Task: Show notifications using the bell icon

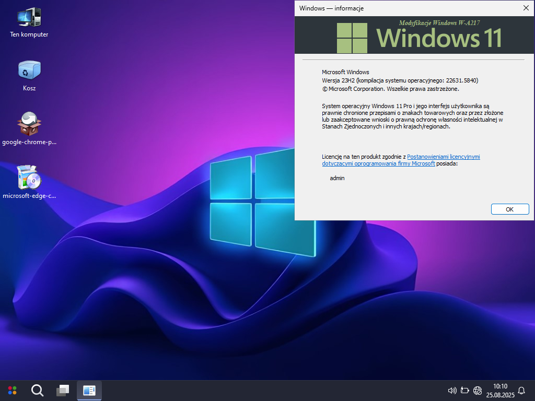Action: 521,390
